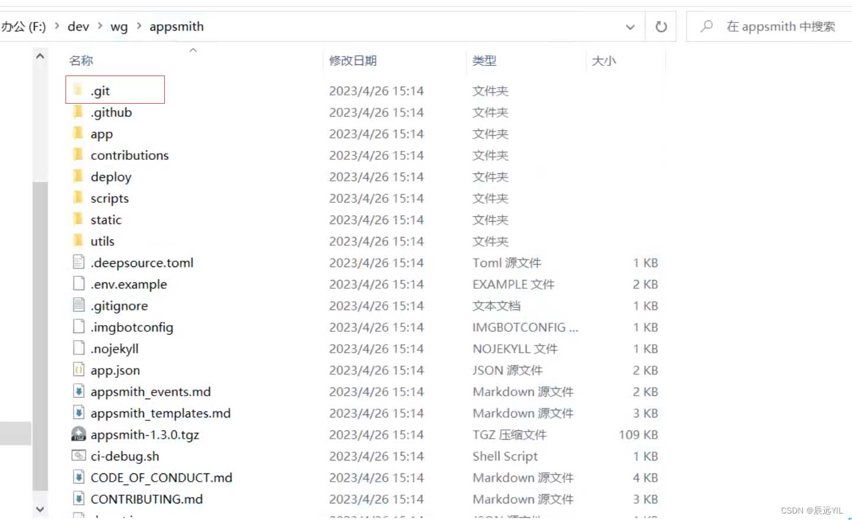This screenshot has width=852, height=520.
Task: Navigate to the dev breadcrumb folder
Action: click(78, 27)
